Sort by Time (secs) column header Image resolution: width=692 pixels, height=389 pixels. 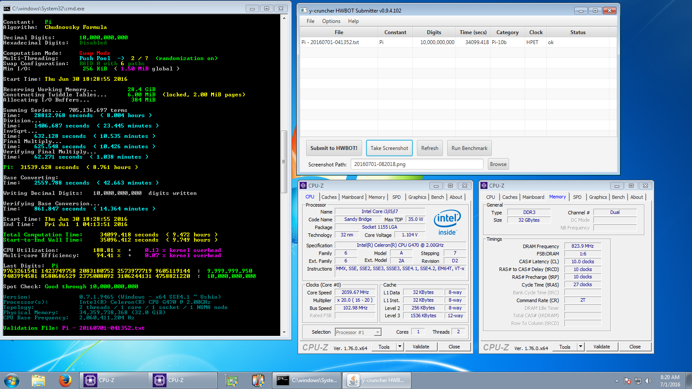point(473,32)
